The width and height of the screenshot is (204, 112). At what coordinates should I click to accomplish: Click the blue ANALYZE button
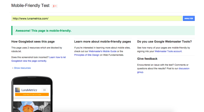[x=189, y=18]
